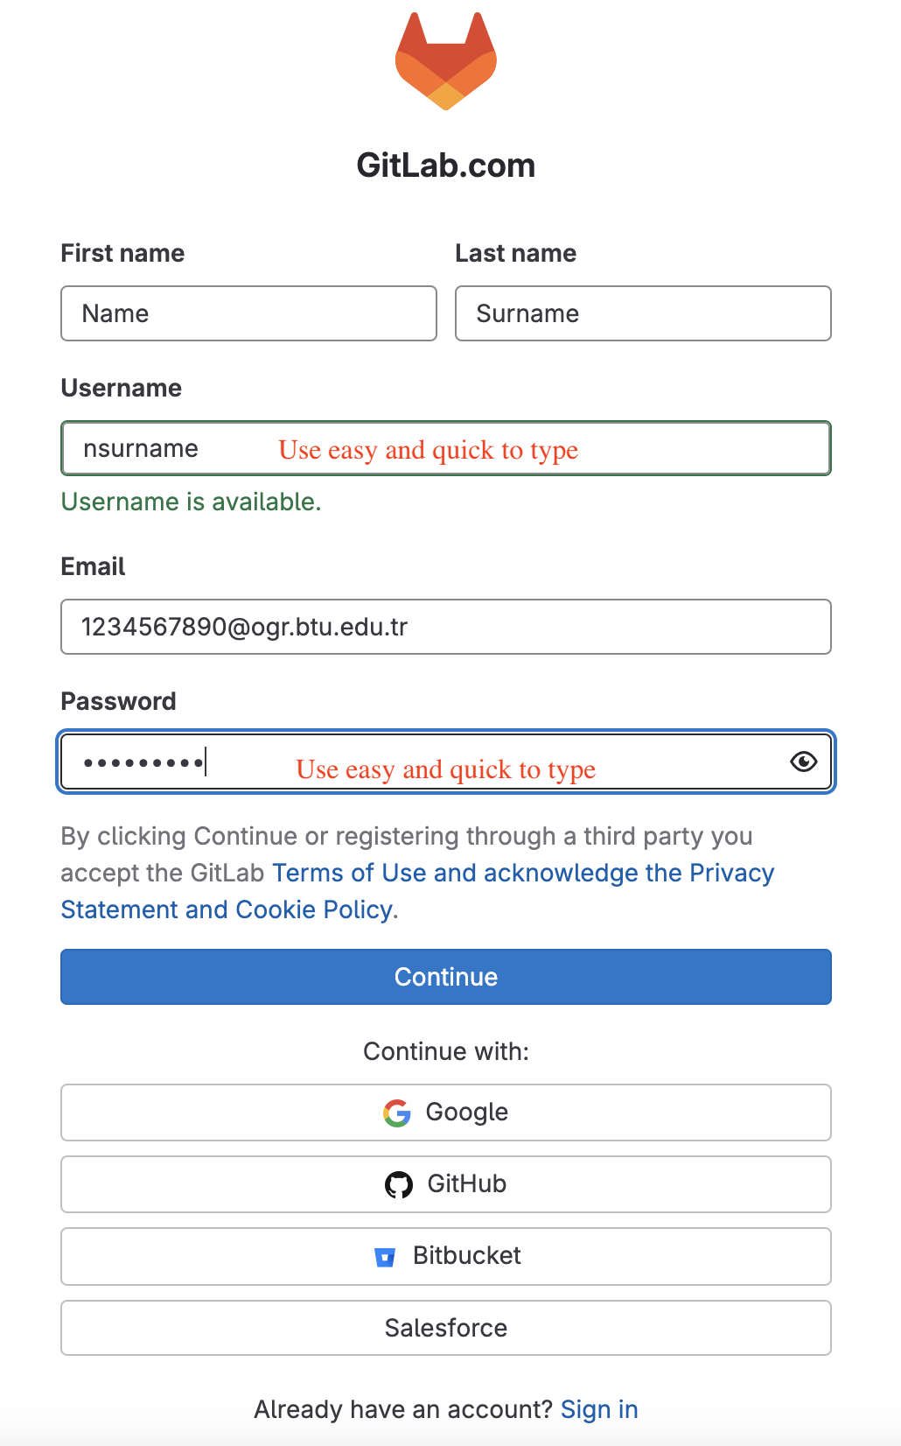Open the Sign in link
Screen dimensions: 901x1446
pos(599,1409)
